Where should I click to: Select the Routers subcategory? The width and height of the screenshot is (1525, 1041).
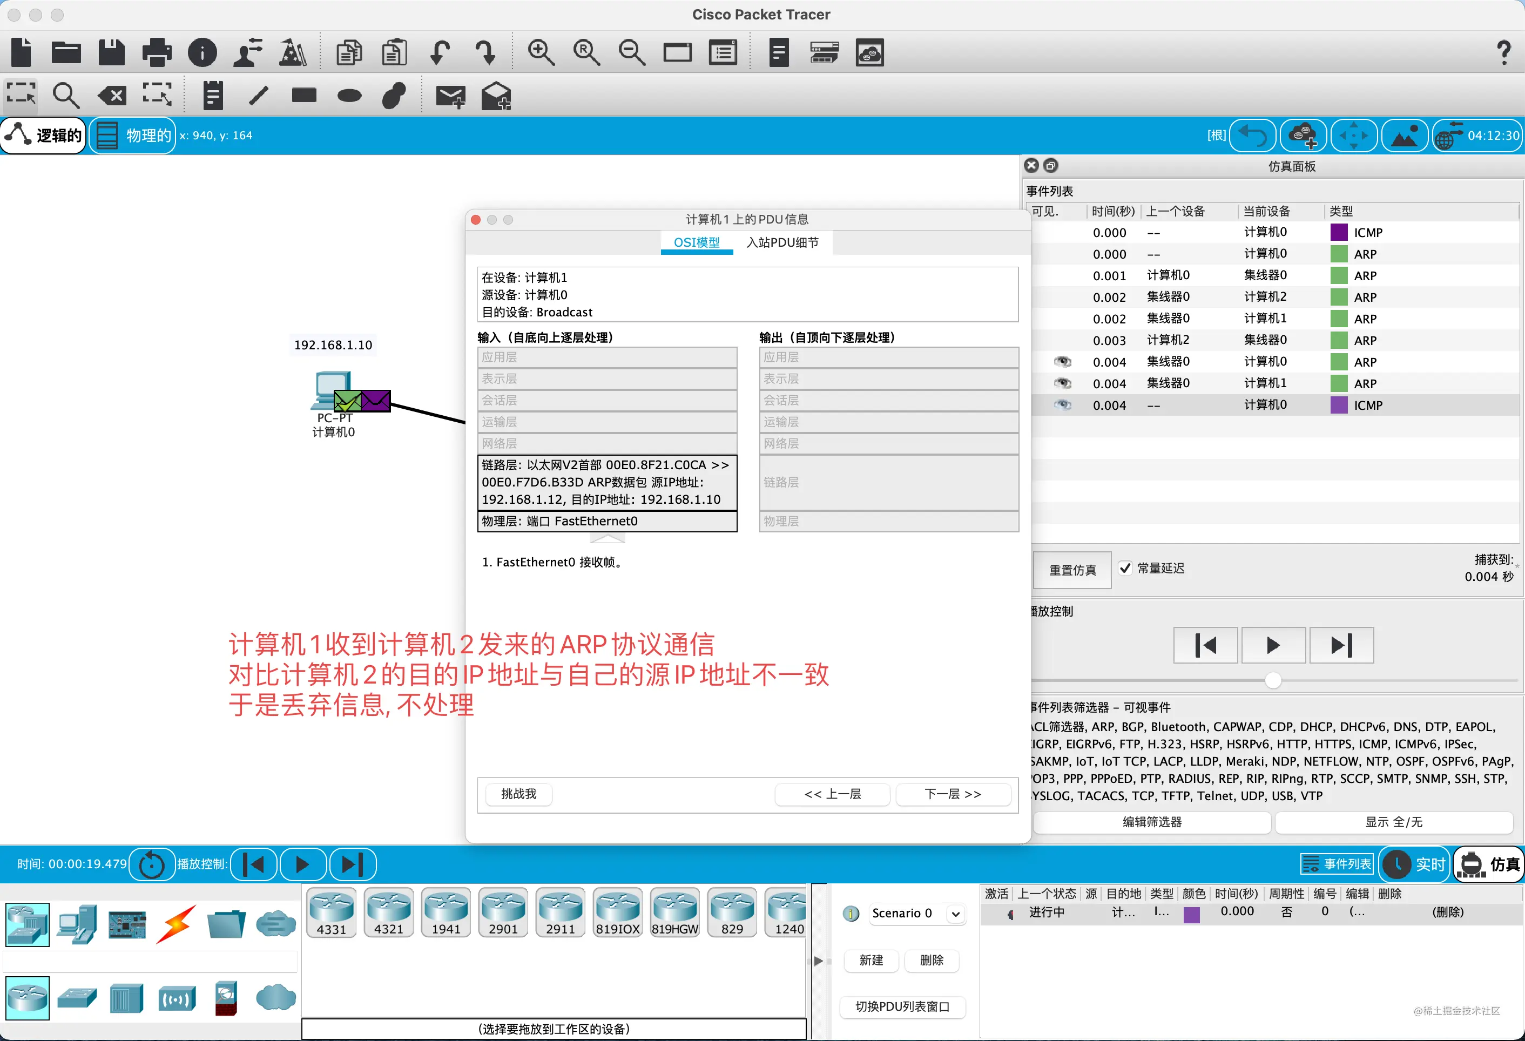(28, 998)
